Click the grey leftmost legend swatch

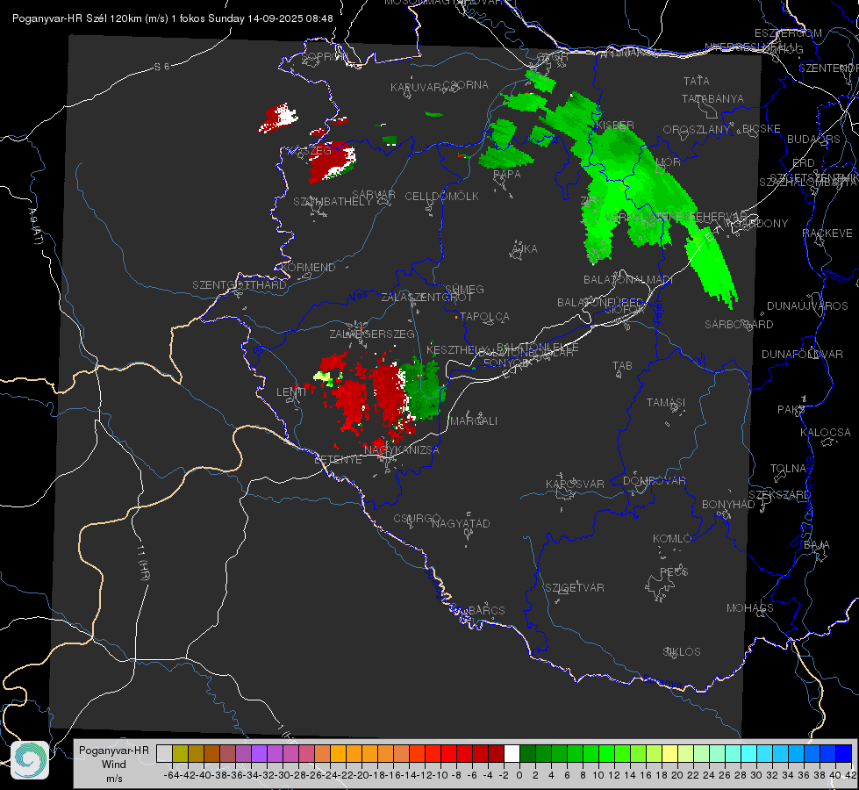pos(164,753)
